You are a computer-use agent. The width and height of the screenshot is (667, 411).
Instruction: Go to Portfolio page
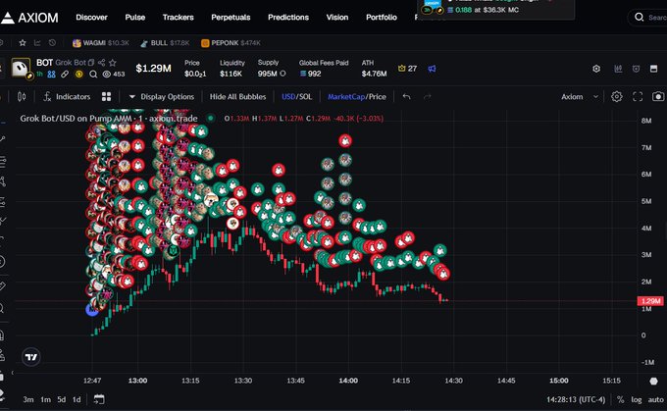(x=382, y=18)
